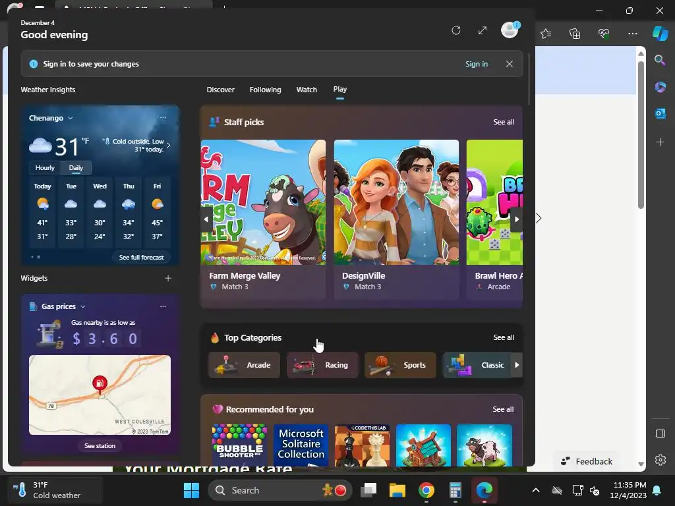
Task: Click the gas station map pin
Action: (100, 384)
